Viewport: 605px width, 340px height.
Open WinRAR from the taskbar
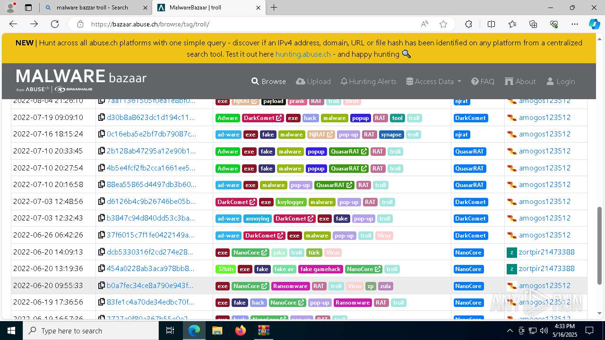(263, 331)
